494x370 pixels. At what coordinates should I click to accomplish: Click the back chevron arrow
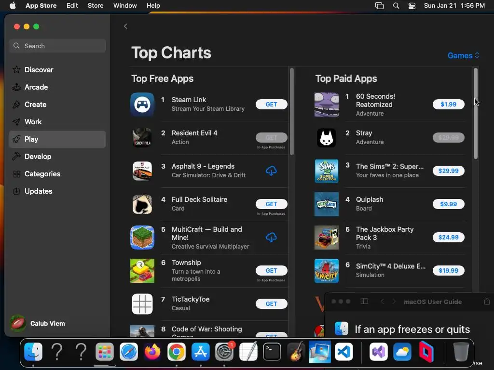pos(125,26)
